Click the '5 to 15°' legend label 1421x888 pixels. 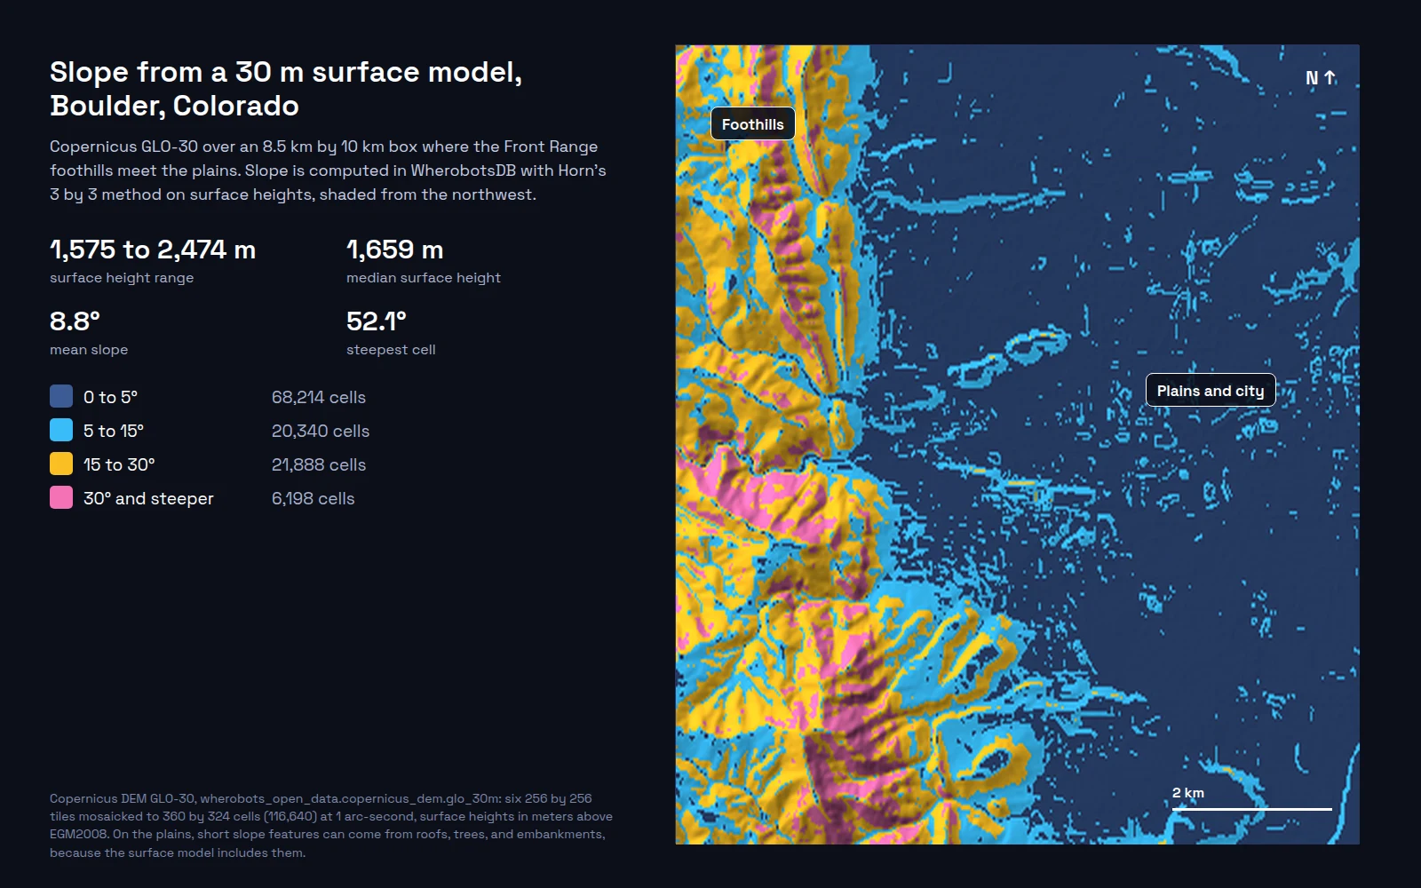[x=114, y=431]
